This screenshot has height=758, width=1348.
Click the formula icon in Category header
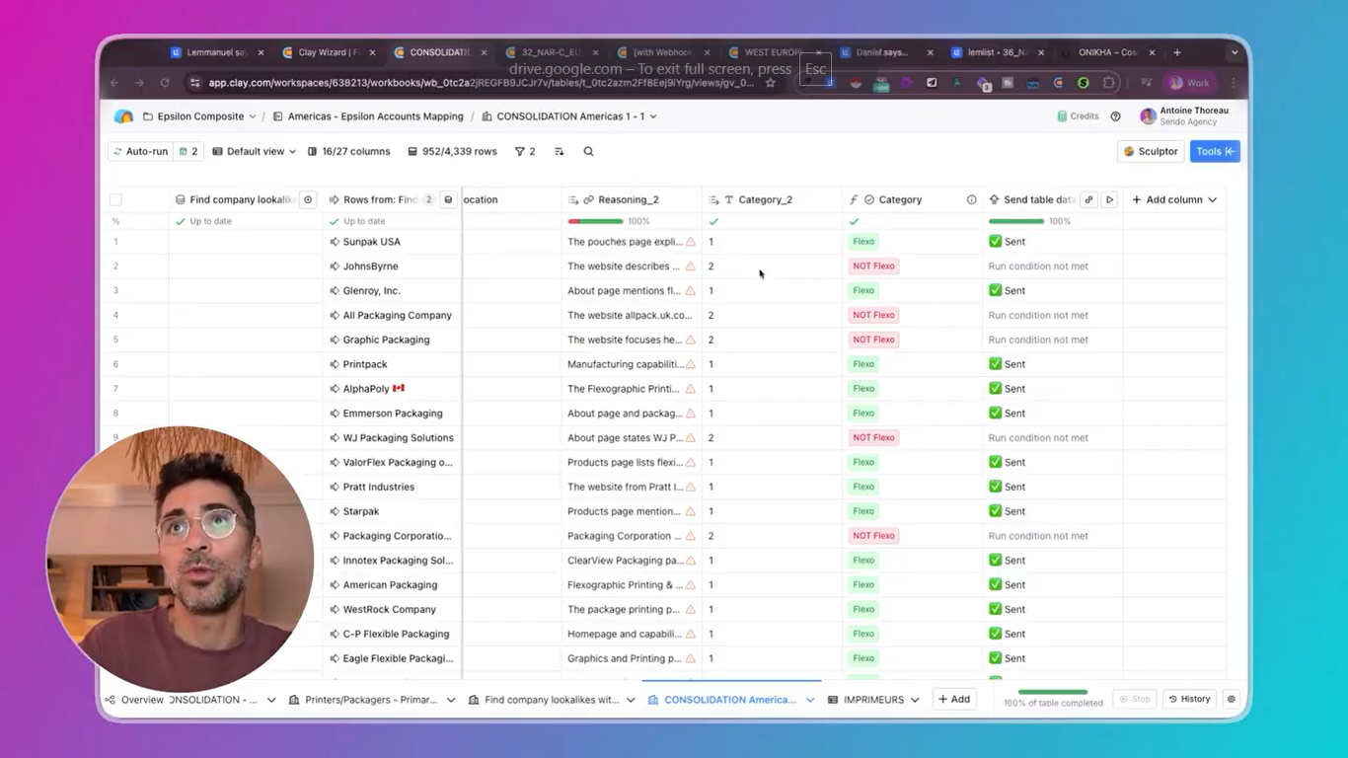(x=855, y=199)
